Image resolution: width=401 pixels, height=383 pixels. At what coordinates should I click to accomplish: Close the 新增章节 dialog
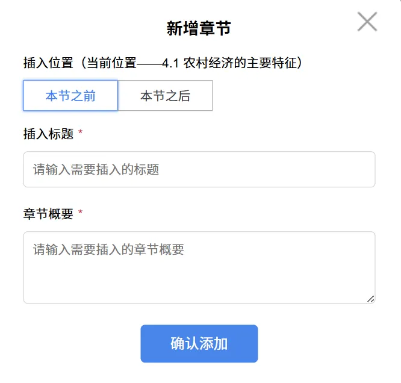coord(367,22)
